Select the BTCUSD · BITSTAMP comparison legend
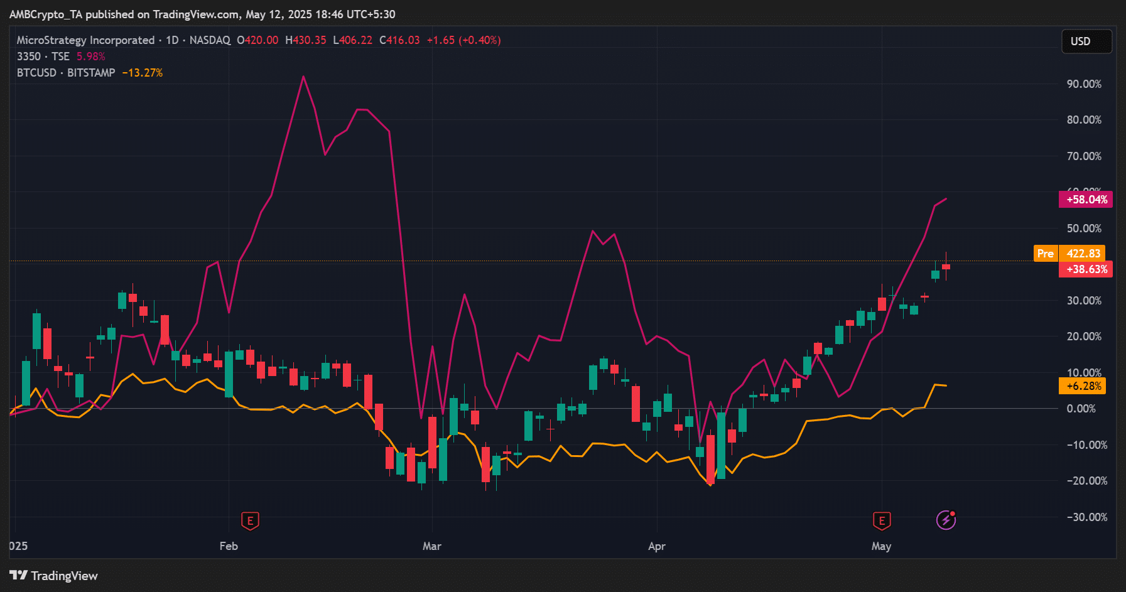The image size is (1126, 592). coord(66,73)
